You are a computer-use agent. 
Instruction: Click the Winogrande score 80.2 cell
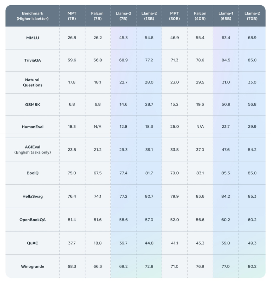click(251, 266)
